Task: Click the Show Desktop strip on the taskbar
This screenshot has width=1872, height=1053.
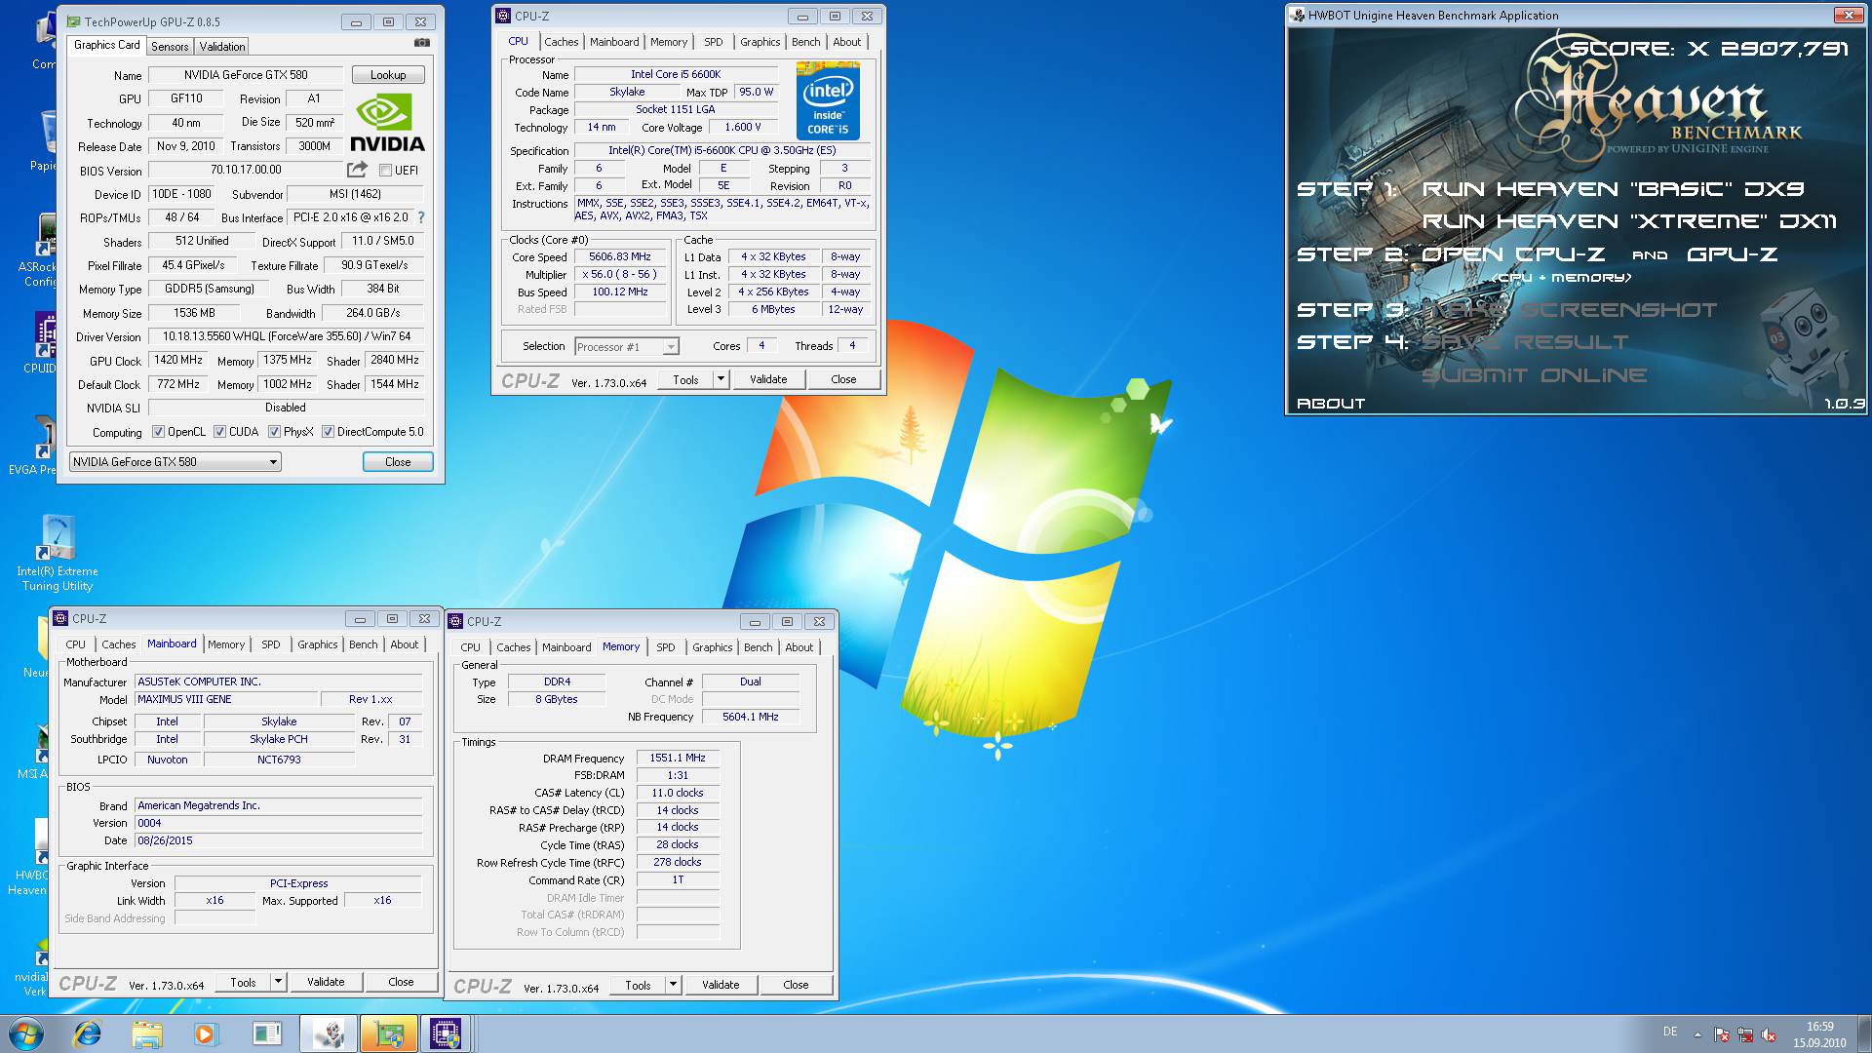Action: 1864,1033
